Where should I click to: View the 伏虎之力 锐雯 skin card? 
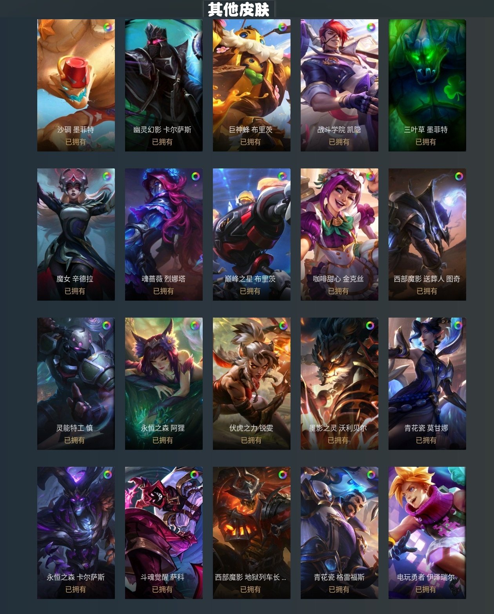point(252,384)
